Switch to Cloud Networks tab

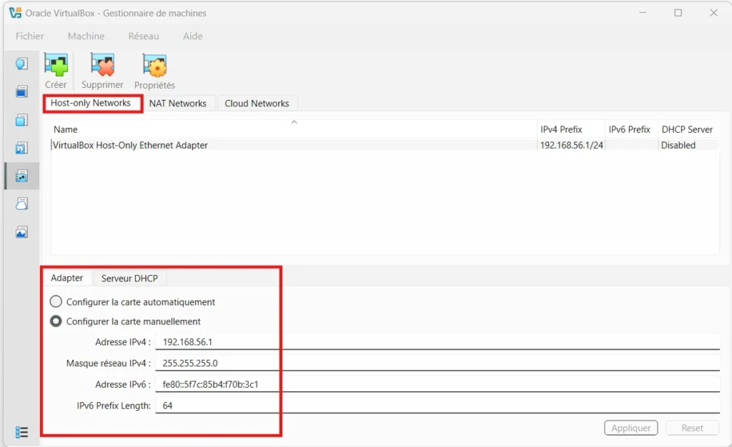(257, 104)
